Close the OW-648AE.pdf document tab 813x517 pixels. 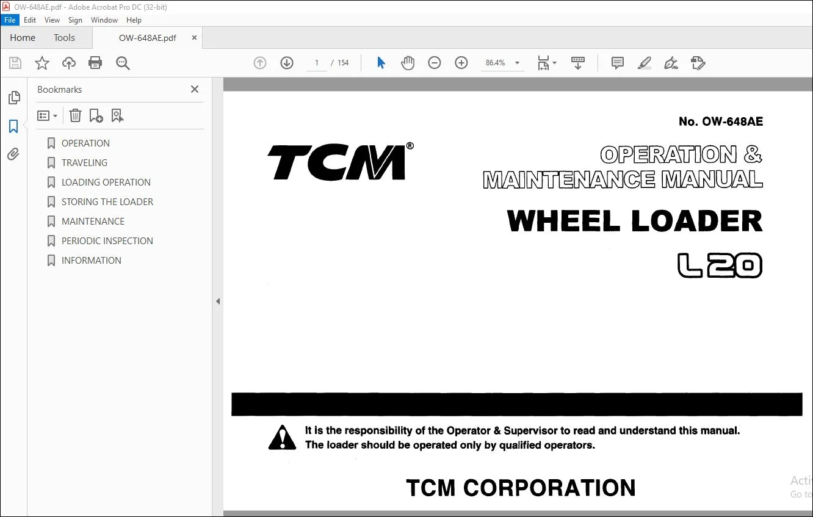194,38
